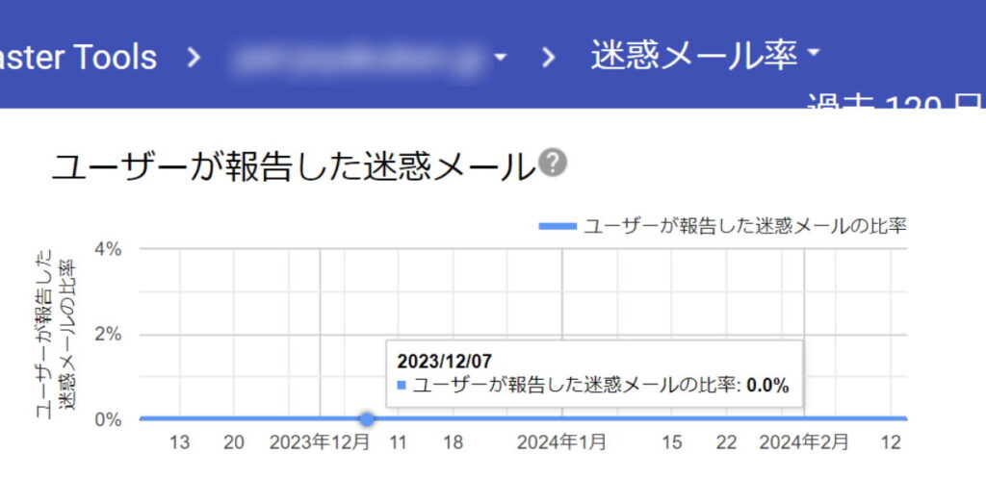Click the 2024年2月 x-axis label
This screenshot has height=503, width=986.
pyautogui.click(x=804, y=442)
